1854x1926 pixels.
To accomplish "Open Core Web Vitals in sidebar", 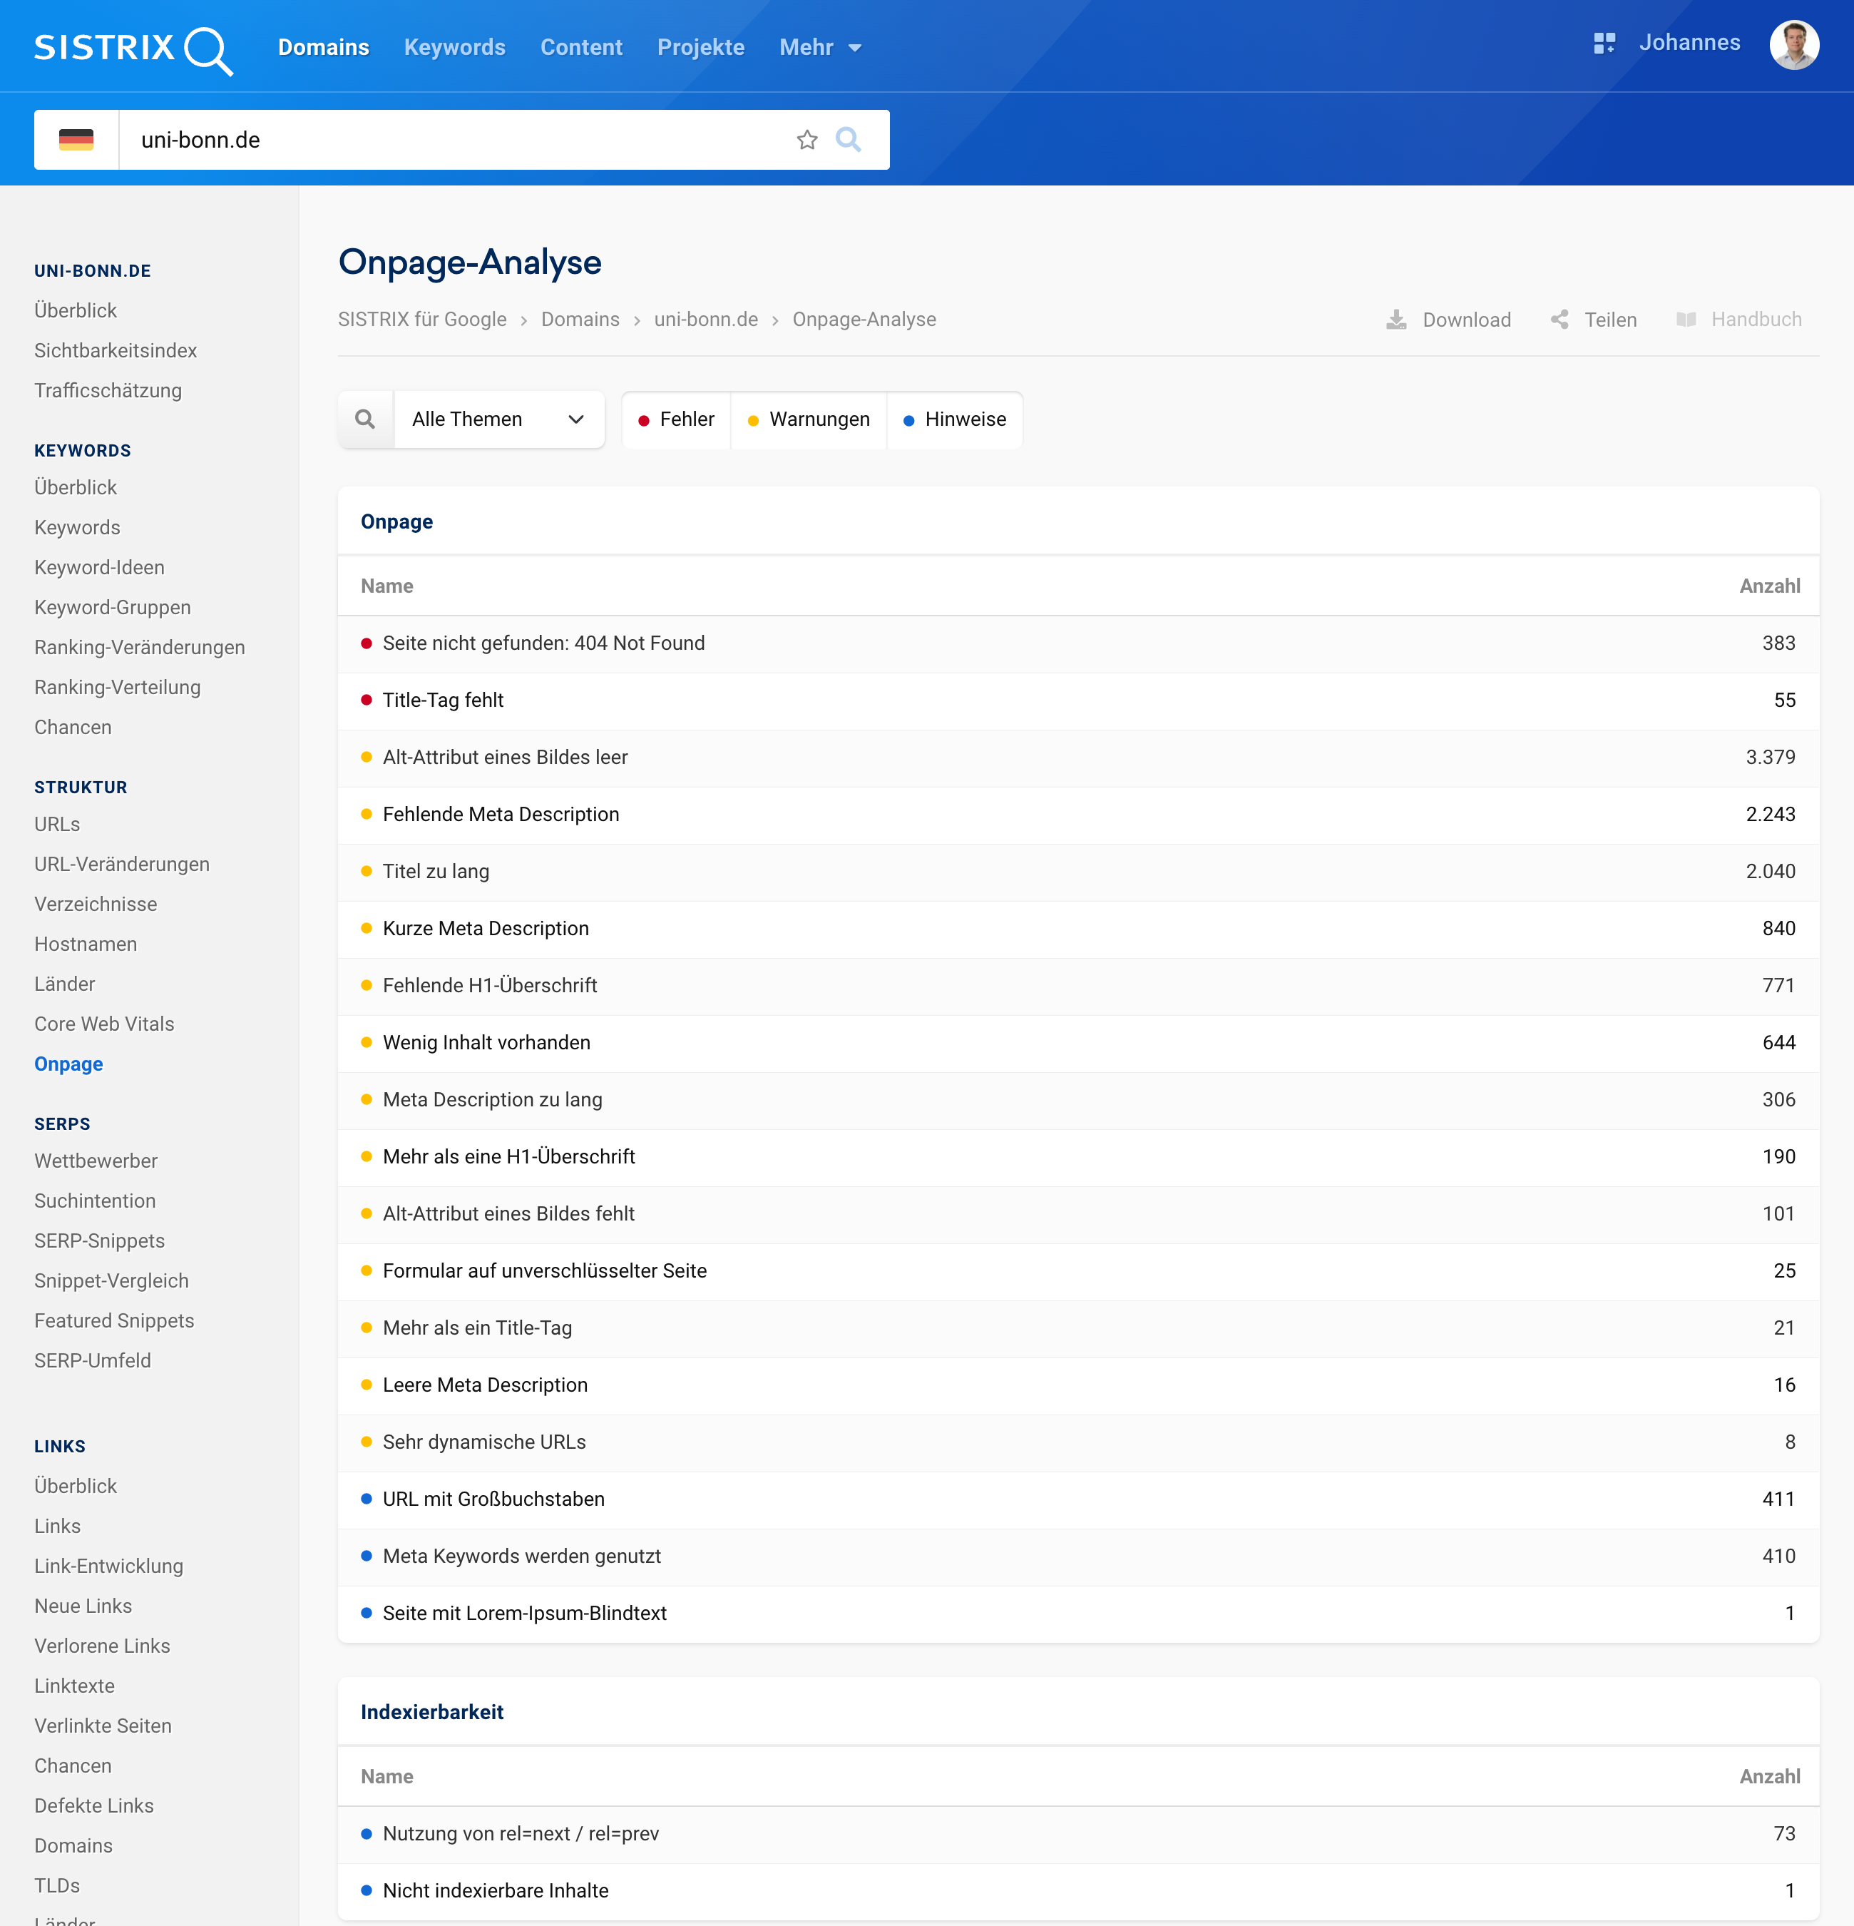I will click(x=104, y=1024).
